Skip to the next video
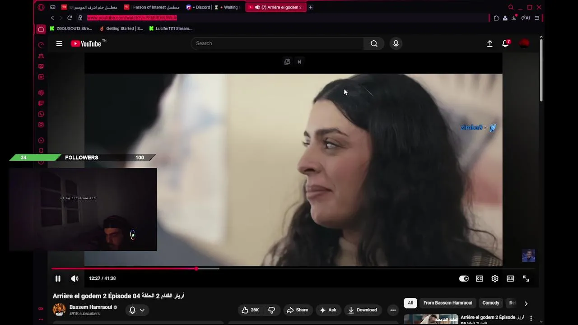This screenshot has width=578, height=325. pyautogui.click(x=299, y=62)
